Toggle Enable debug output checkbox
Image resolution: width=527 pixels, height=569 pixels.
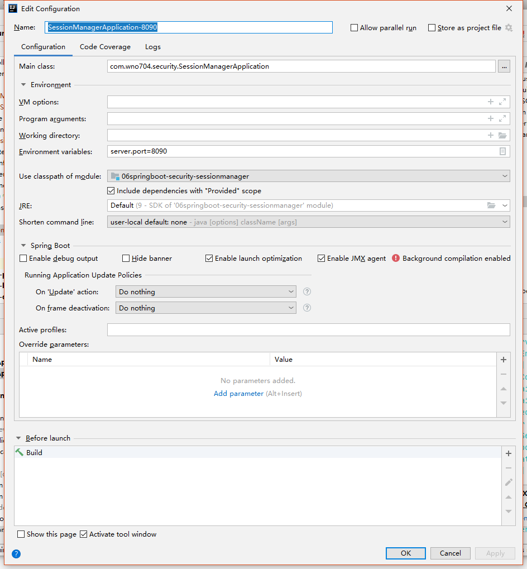[x=23, y=259]
